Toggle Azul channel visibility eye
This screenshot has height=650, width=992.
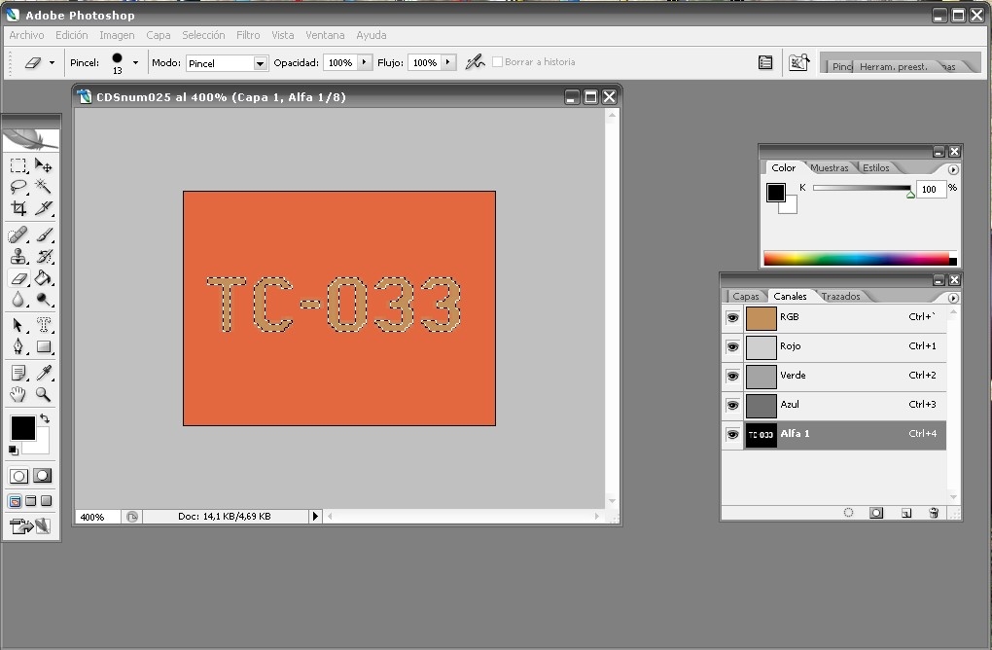tap(732, 405)
